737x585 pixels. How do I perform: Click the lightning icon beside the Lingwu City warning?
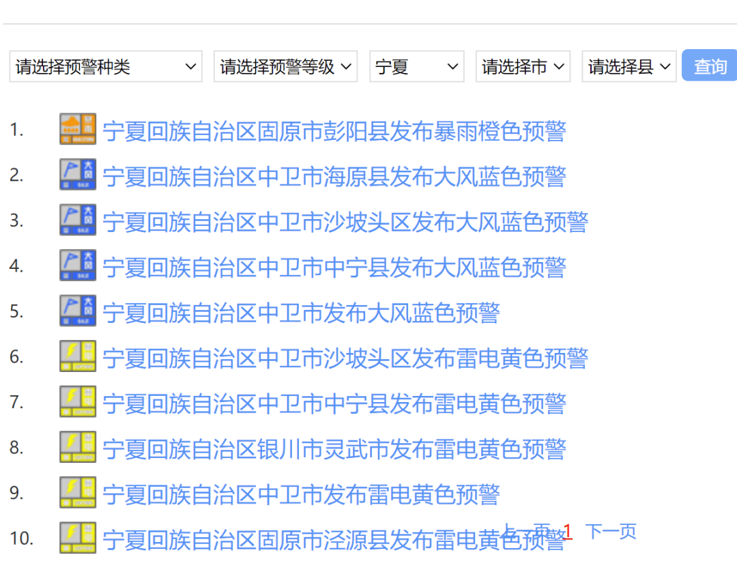[77, 446]
